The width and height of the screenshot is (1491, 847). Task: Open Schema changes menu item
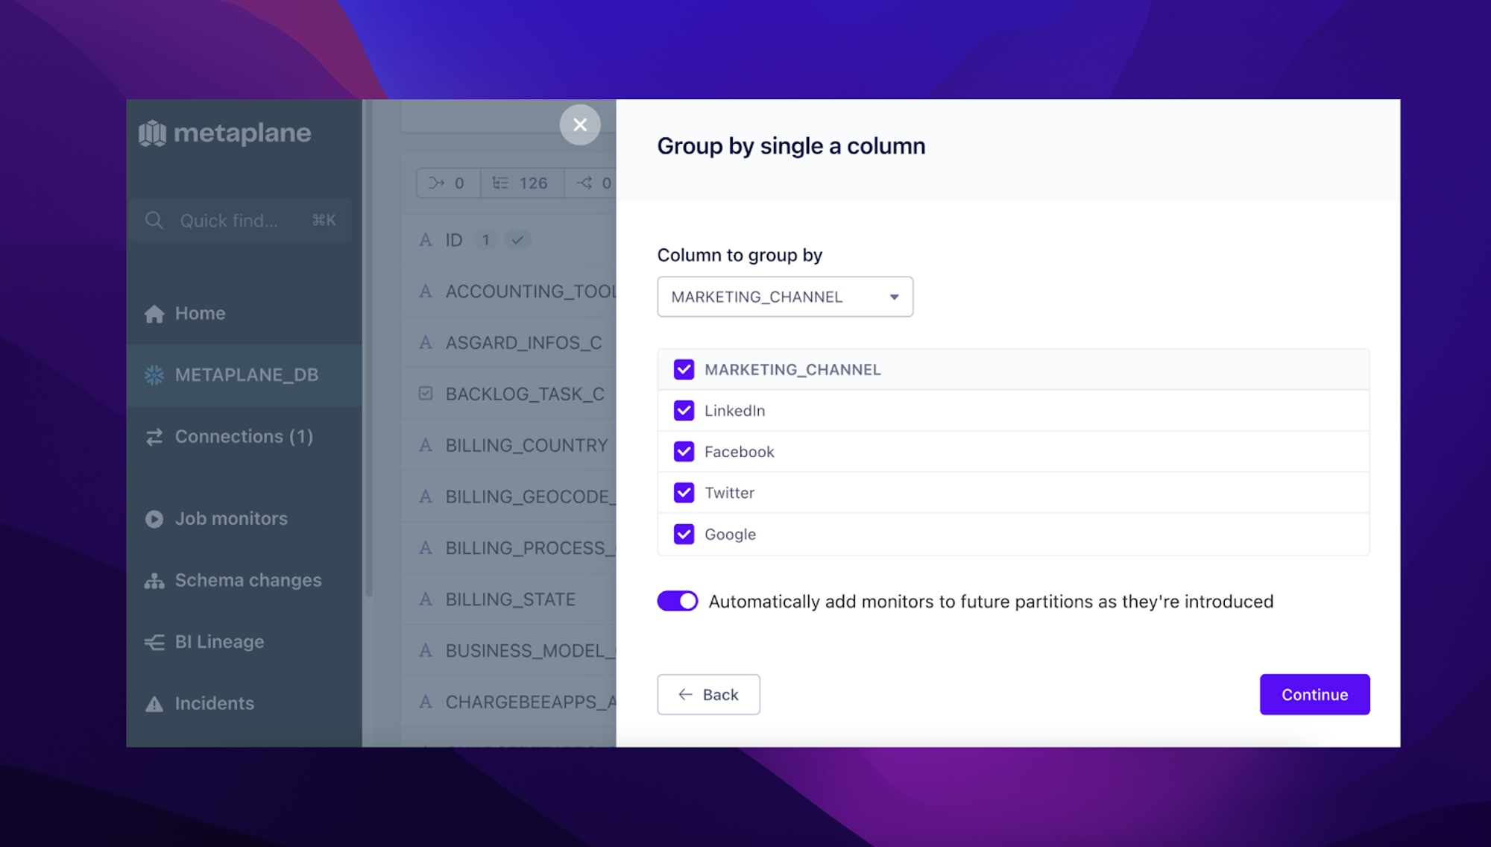[x=248, y=581]
